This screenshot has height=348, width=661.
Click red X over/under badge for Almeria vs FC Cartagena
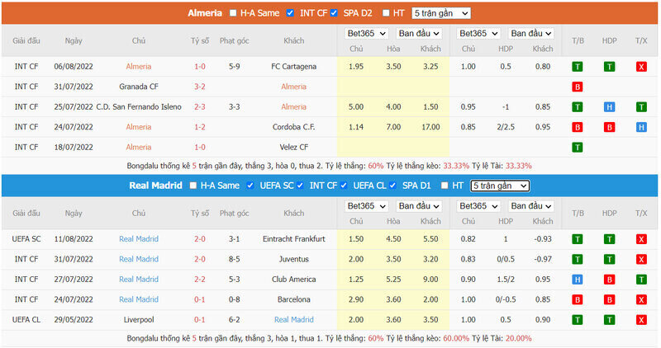click(x=641, y=67)
